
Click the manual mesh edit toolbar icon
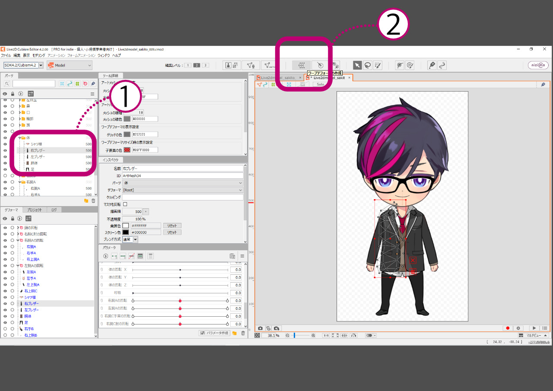tap(250, 65)
